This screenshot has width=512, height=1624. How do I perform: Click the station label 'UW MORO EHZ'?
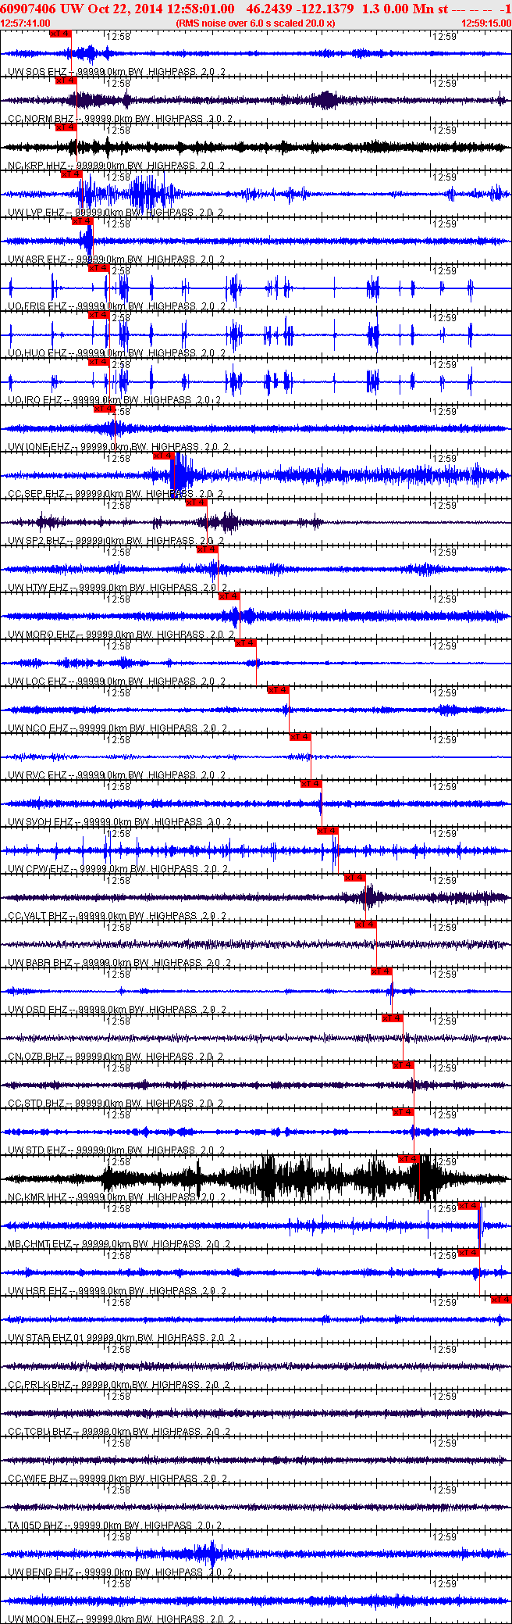pos(41,635)
